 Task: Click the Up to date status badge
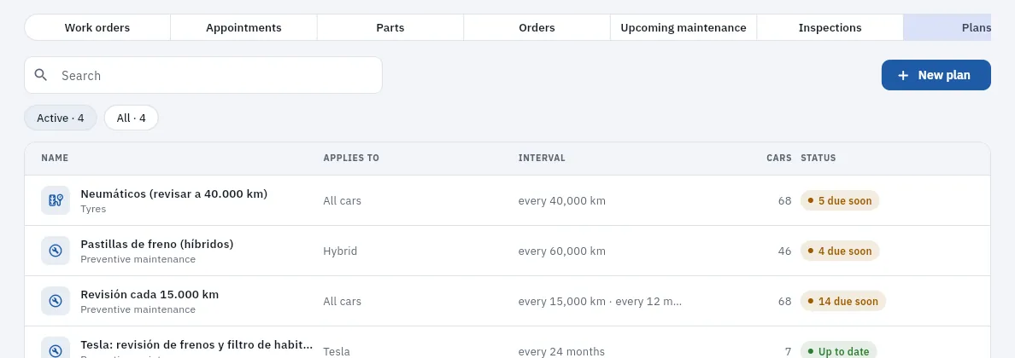click(838, 351)
